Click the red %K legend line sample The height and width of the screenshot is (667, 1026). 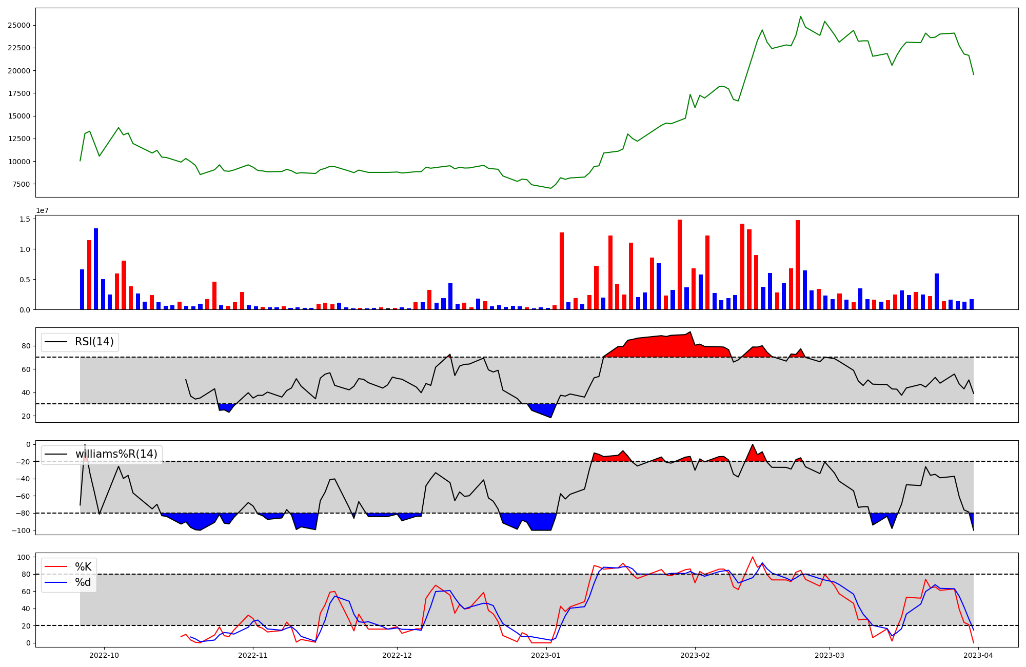coord(56,567)
